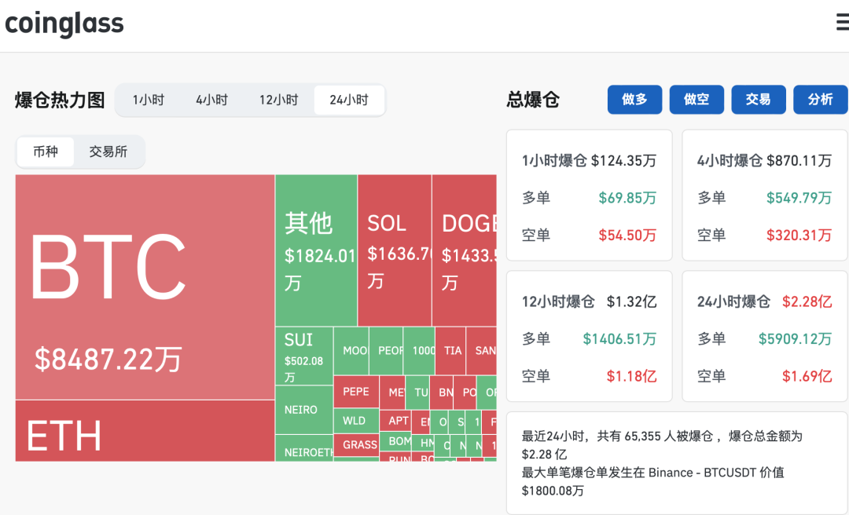This screenshot has width=849, height=515.
Task: Open the SUI heatmap tile
Action: [x=304, y=356]
